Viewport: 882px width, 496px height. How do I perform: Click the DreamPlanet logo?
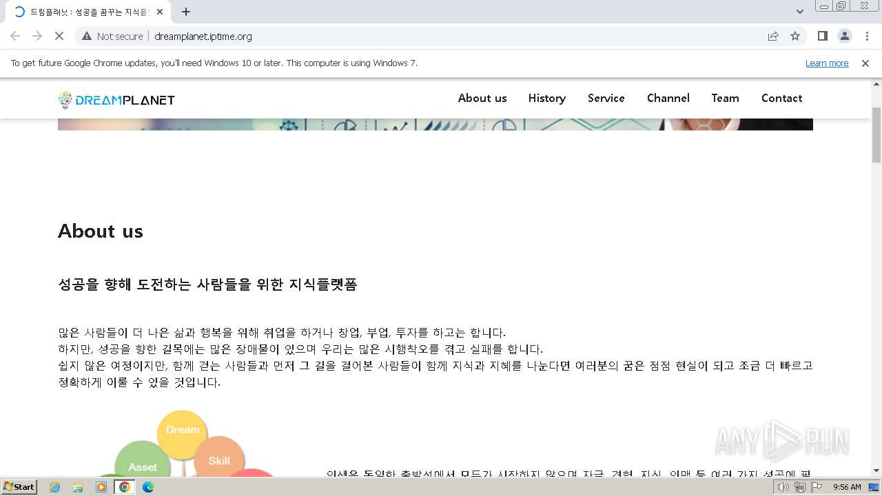pos(116,100)
